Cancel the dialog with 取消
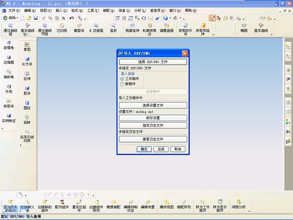Screen dimensions: 293x220 click(178, 149)
